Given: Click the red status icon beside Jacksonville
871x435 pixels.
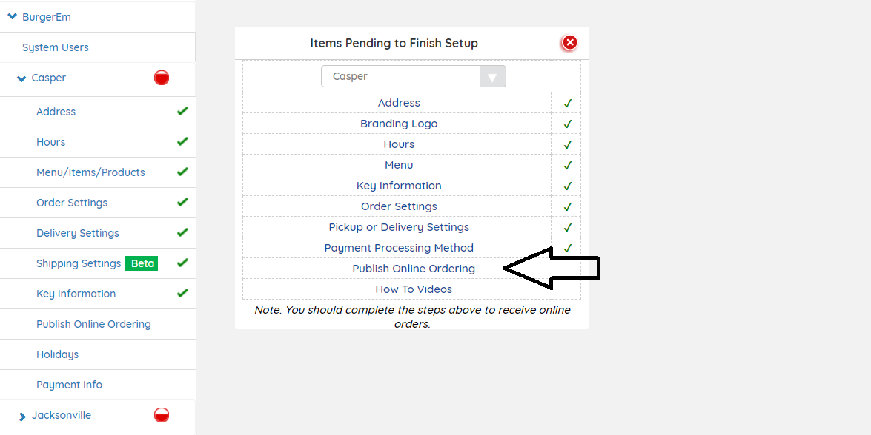Looking at the screenshot, I should [x=162, y=415].
